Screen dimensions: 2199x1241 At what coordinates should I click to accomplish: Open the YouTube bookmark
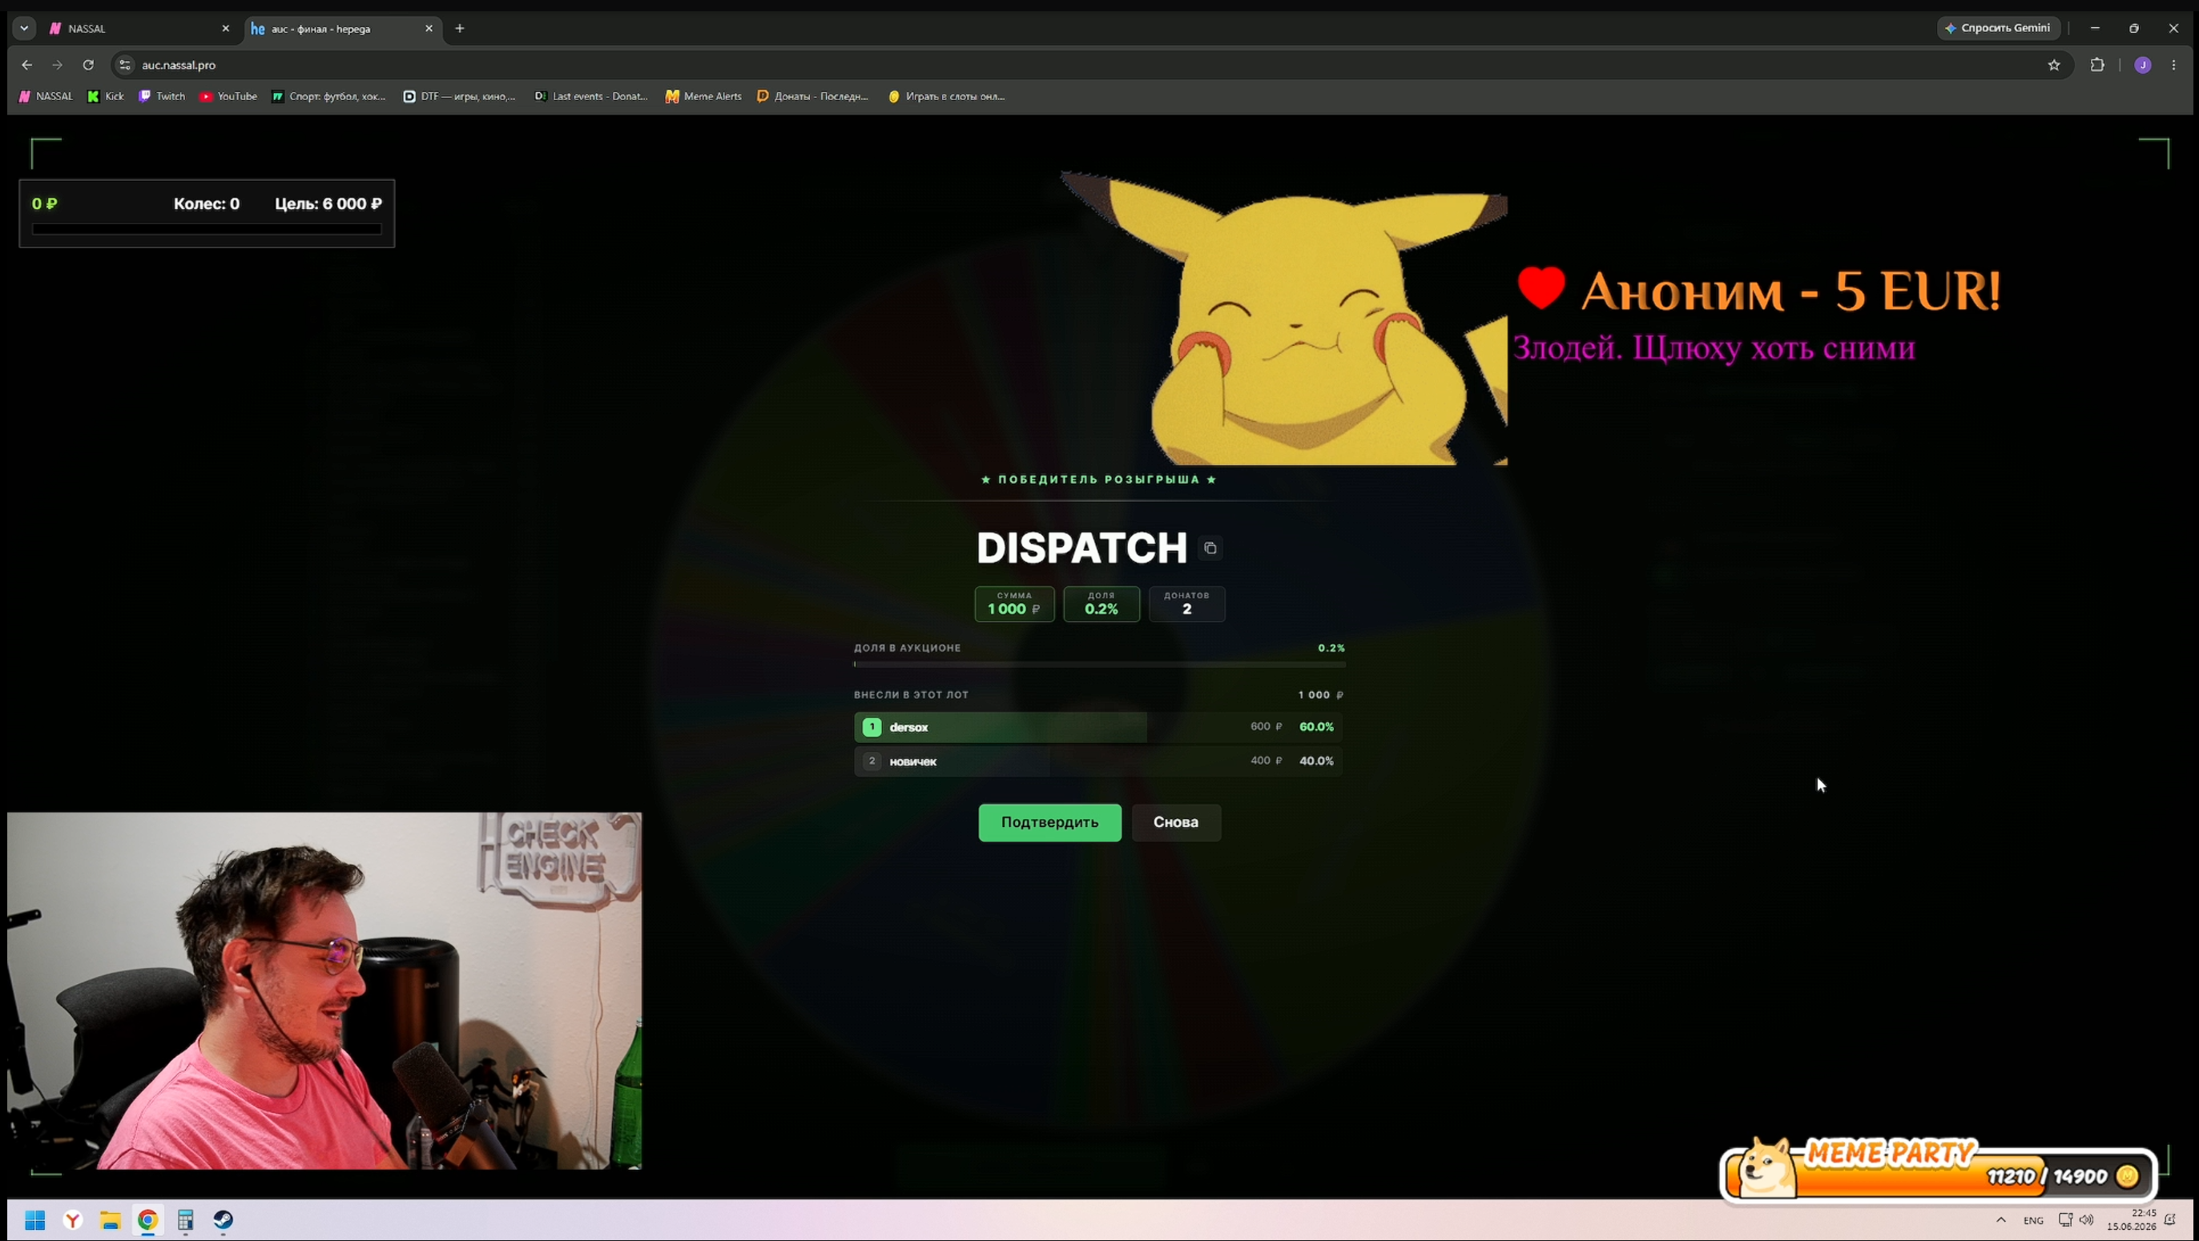coord(228,96)
